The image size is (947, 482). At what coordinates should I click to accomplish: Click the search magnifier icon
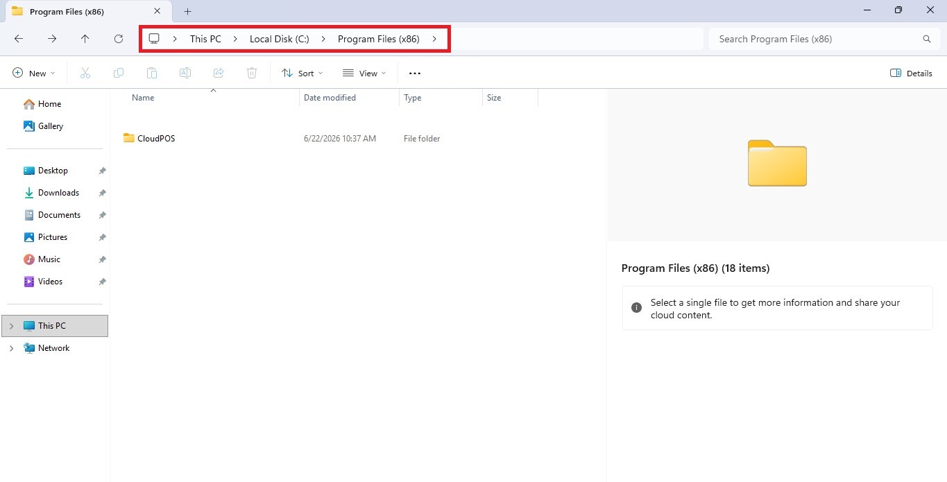point(926,39)
